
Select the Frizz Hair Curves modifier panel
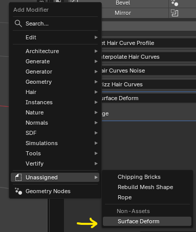[x=149, y=84]
